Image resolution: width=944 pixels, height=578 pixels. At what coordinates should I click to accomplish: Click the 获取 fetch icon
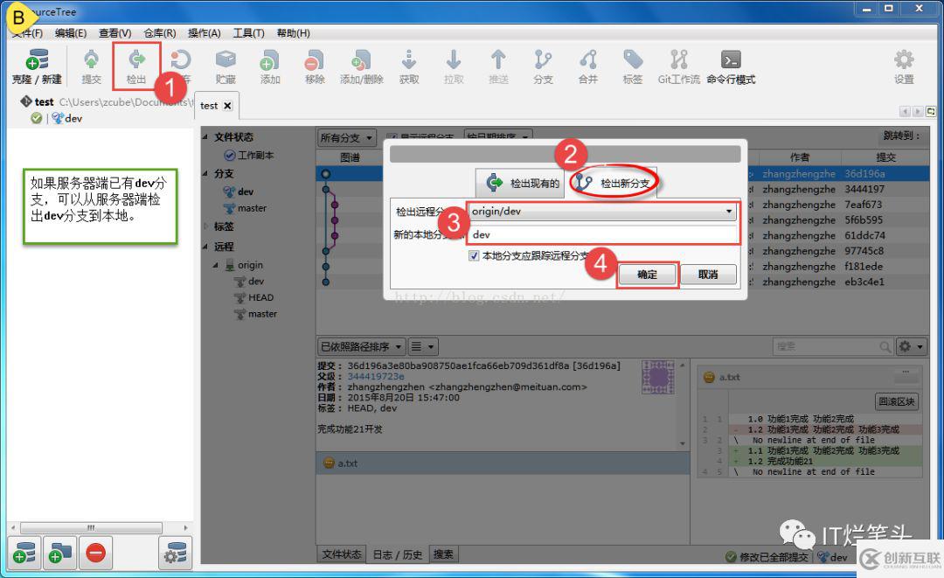click(x=409, y=66)
